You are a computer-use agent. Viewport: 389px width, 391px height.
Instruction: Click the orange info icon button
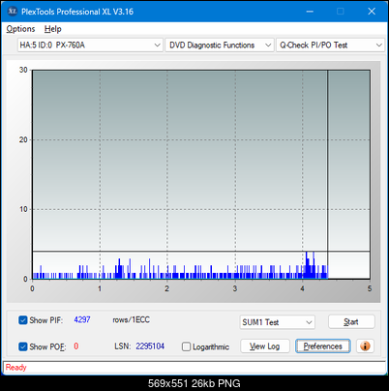(x=365, y=346)
